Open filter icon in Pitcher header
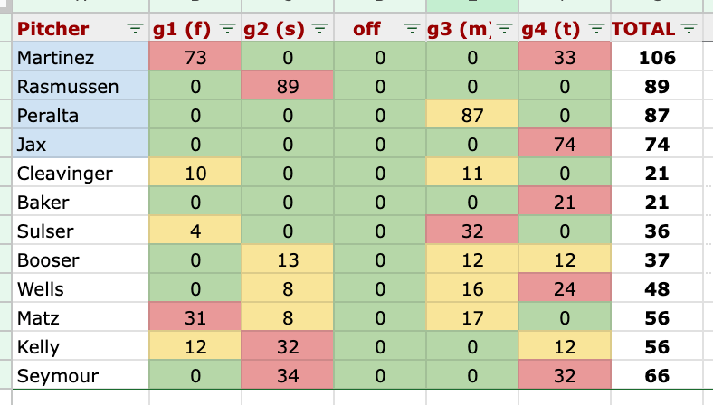713x405 pixels. 135,29
